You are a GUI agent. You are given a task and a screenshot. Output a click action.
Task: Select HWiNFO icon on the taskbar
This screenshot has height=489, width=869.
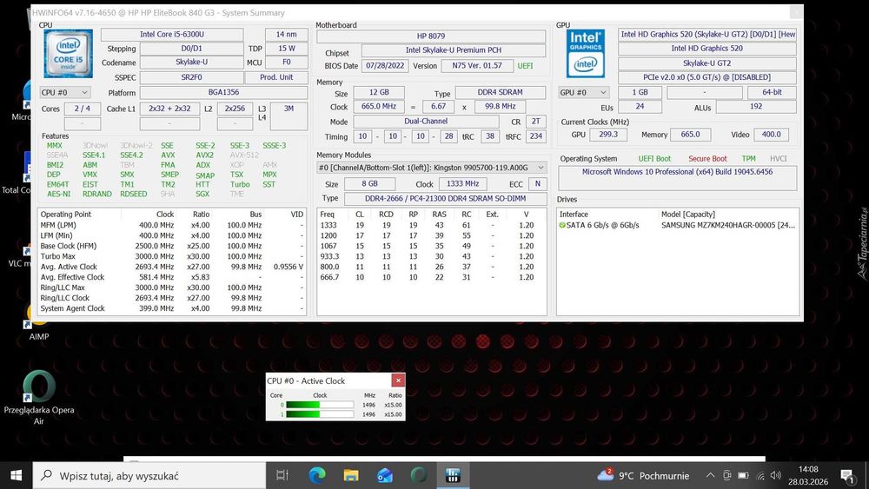pos(453,475)
